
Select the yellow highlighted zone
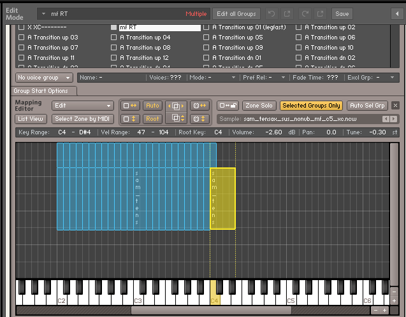pos(222,199)
